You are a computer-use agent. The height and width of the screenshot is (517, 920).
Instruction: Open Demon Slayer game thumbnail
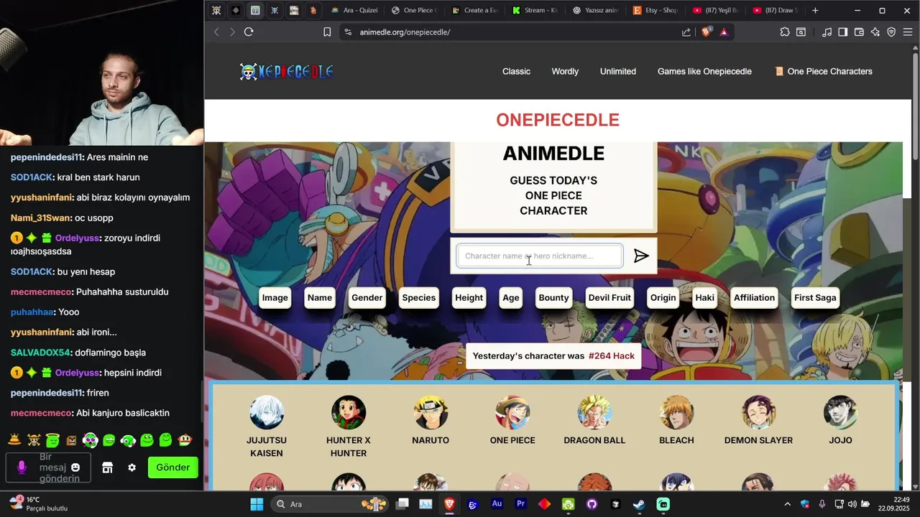758,412
